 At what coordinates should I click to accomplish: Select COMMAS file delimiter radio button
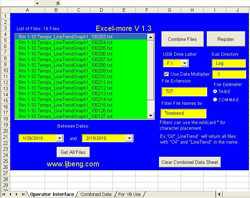tap(215, 100)
